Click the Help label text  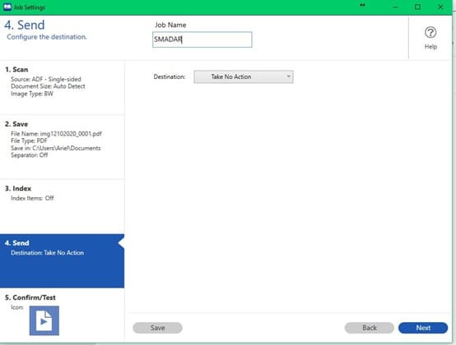click(430, 47)
